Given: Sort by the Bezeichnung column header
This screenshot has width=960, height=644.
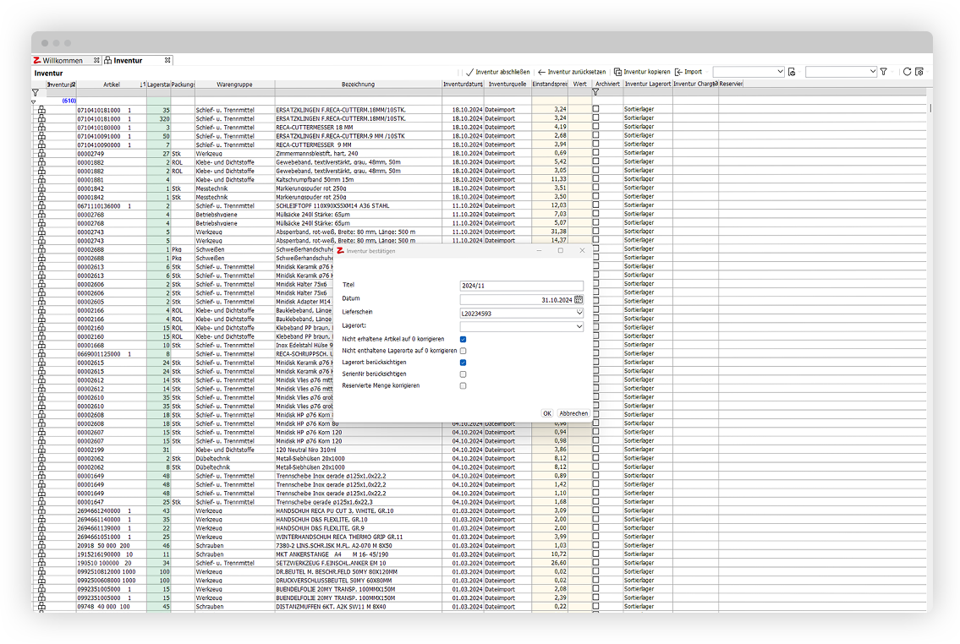Looking at the screenshot, I should point(358,85).
